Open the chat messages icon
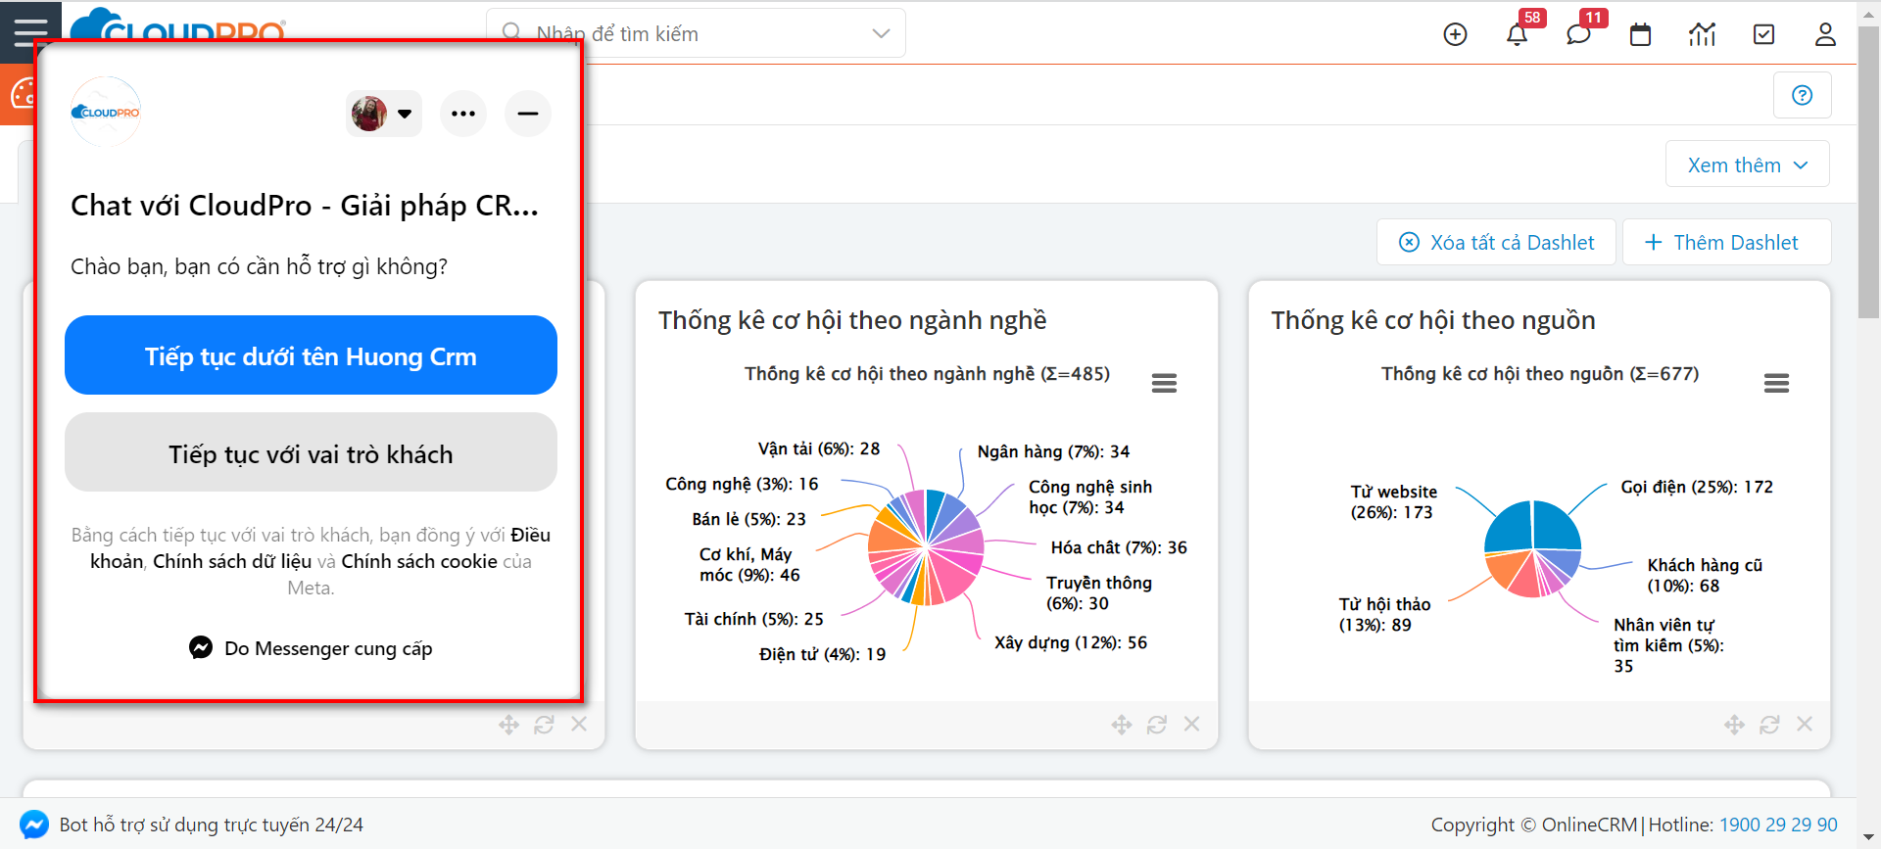The width and height of the screenshot is (1881, 849). tap(1578, 34)
